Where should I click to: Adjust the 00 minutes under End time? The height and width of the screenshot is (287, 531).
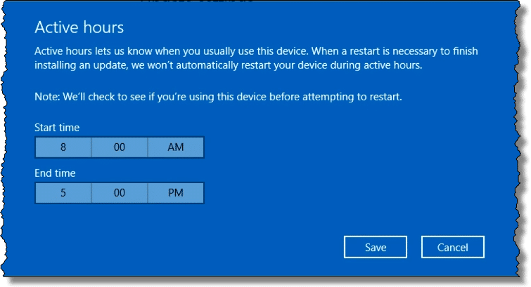tap(119, 193)
